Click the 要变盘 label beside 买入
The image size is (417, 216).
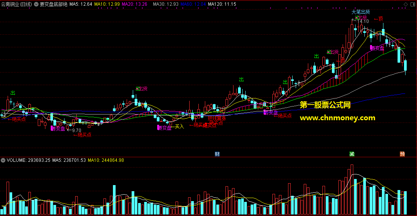(x=164, y=128)
